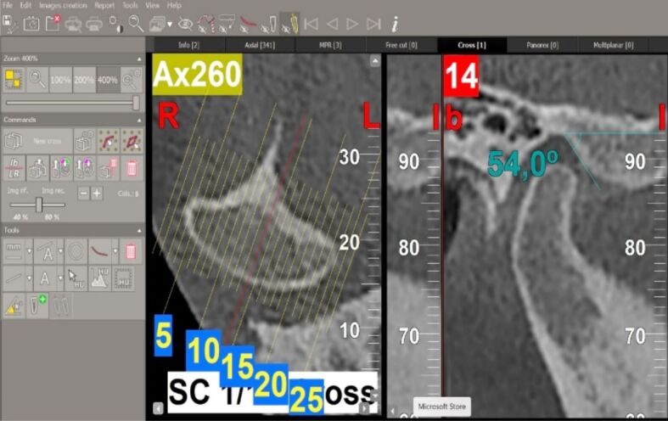Click the zoom level slider handle
This screenshot has height=421, width=668.
[x=135, y=102]
